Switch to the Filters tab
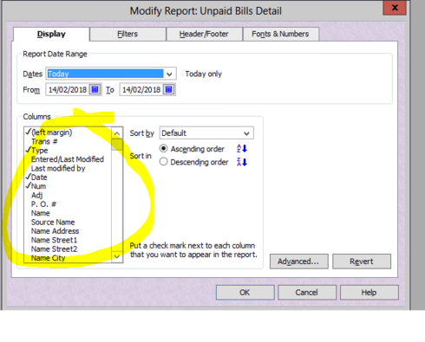425x342 pixels. point(127,34)
